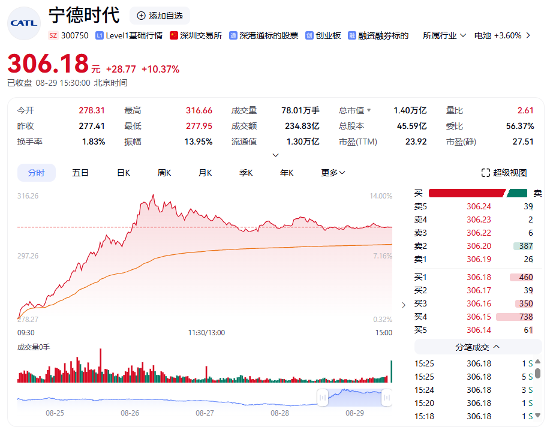The width and height of the screenshot is (550, 430).
Task: Click the 创 icon beside 创业板
Action: pos(309,35)
